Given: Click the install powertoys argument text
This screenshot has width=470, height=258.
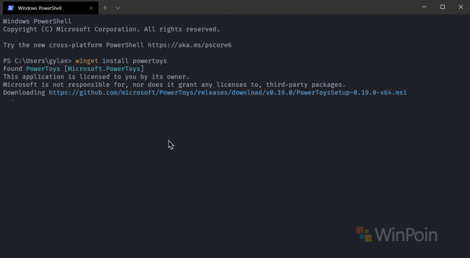Looking at the screenshot, I should pyautogui.click(x=135, y=61).
